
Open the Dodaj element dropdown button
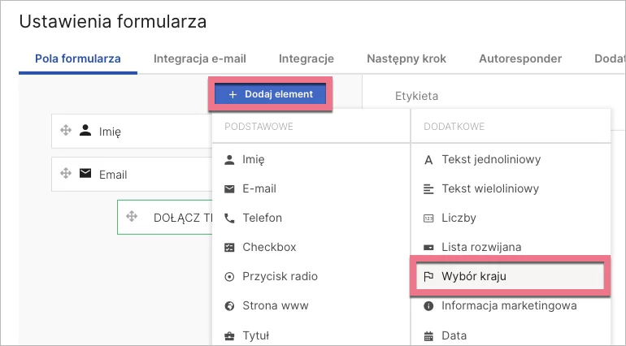(271, 94)
